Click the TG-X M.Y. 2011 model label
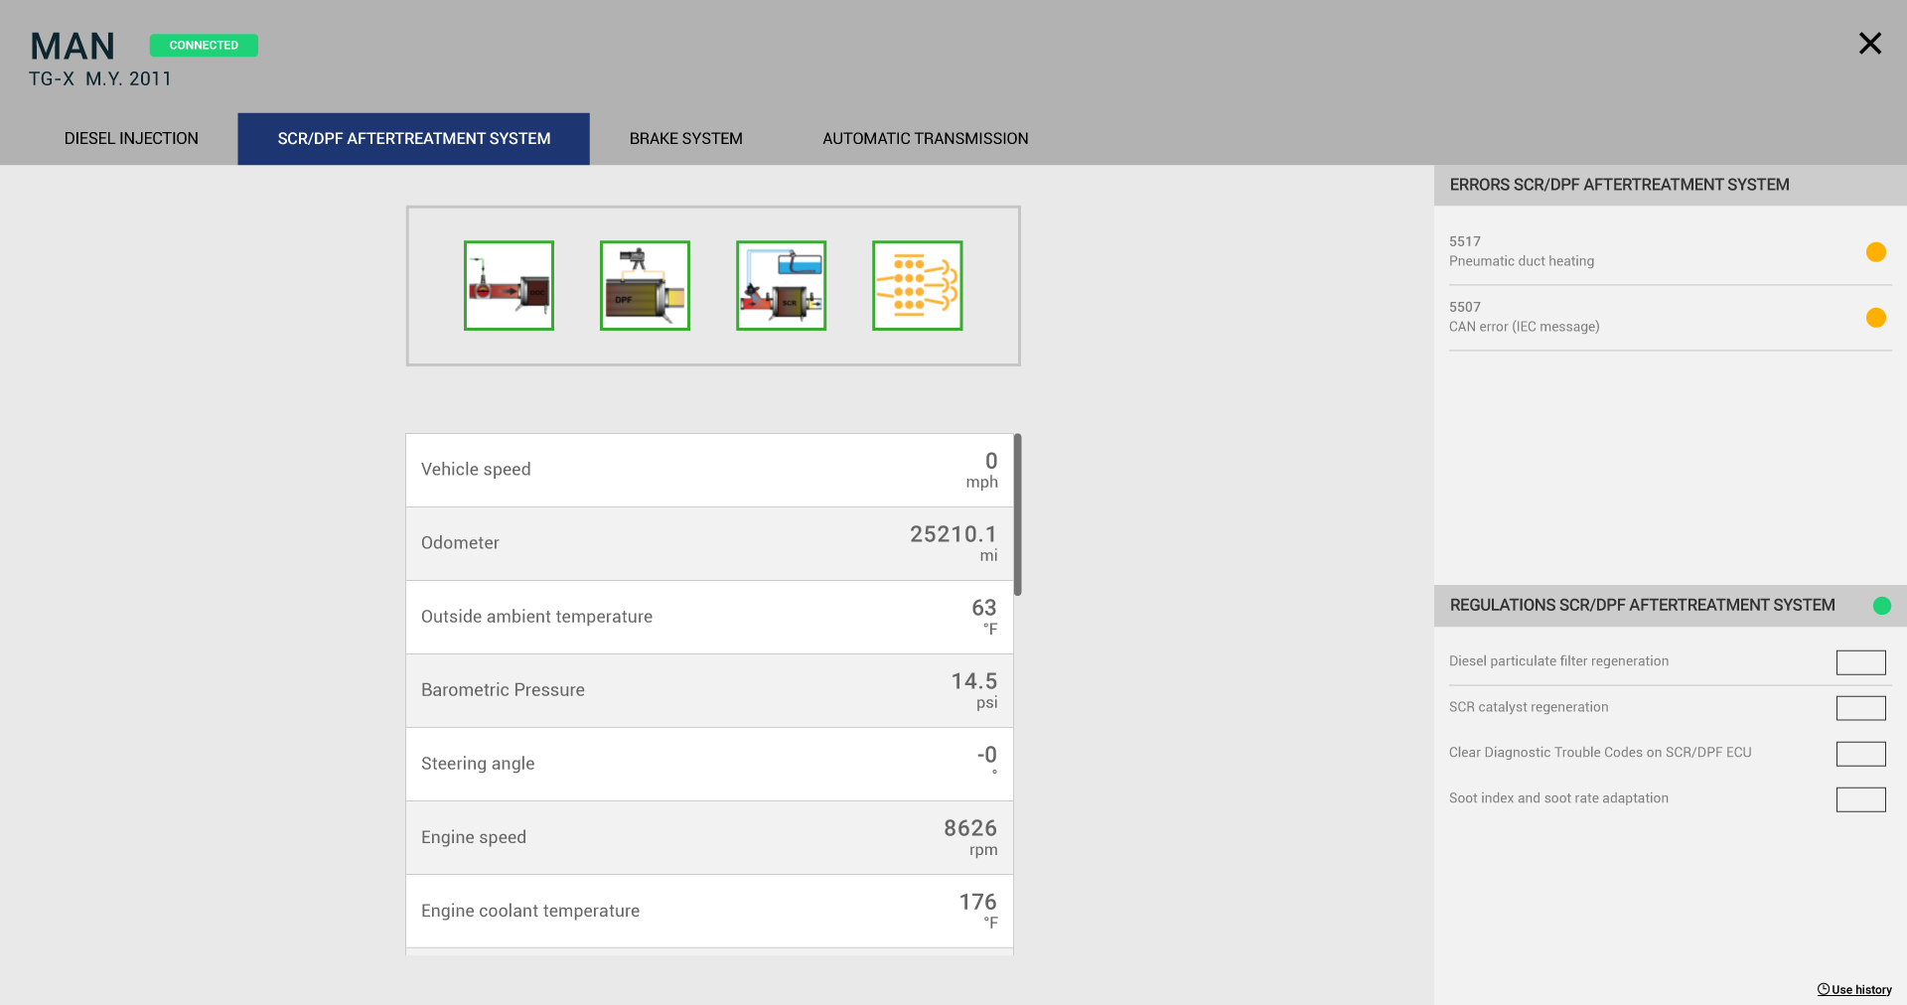 pyautogui.click(x=100, y=78)
